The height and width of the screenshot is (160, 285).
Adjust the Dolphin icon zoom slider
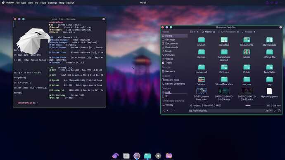tap(254, 106)
